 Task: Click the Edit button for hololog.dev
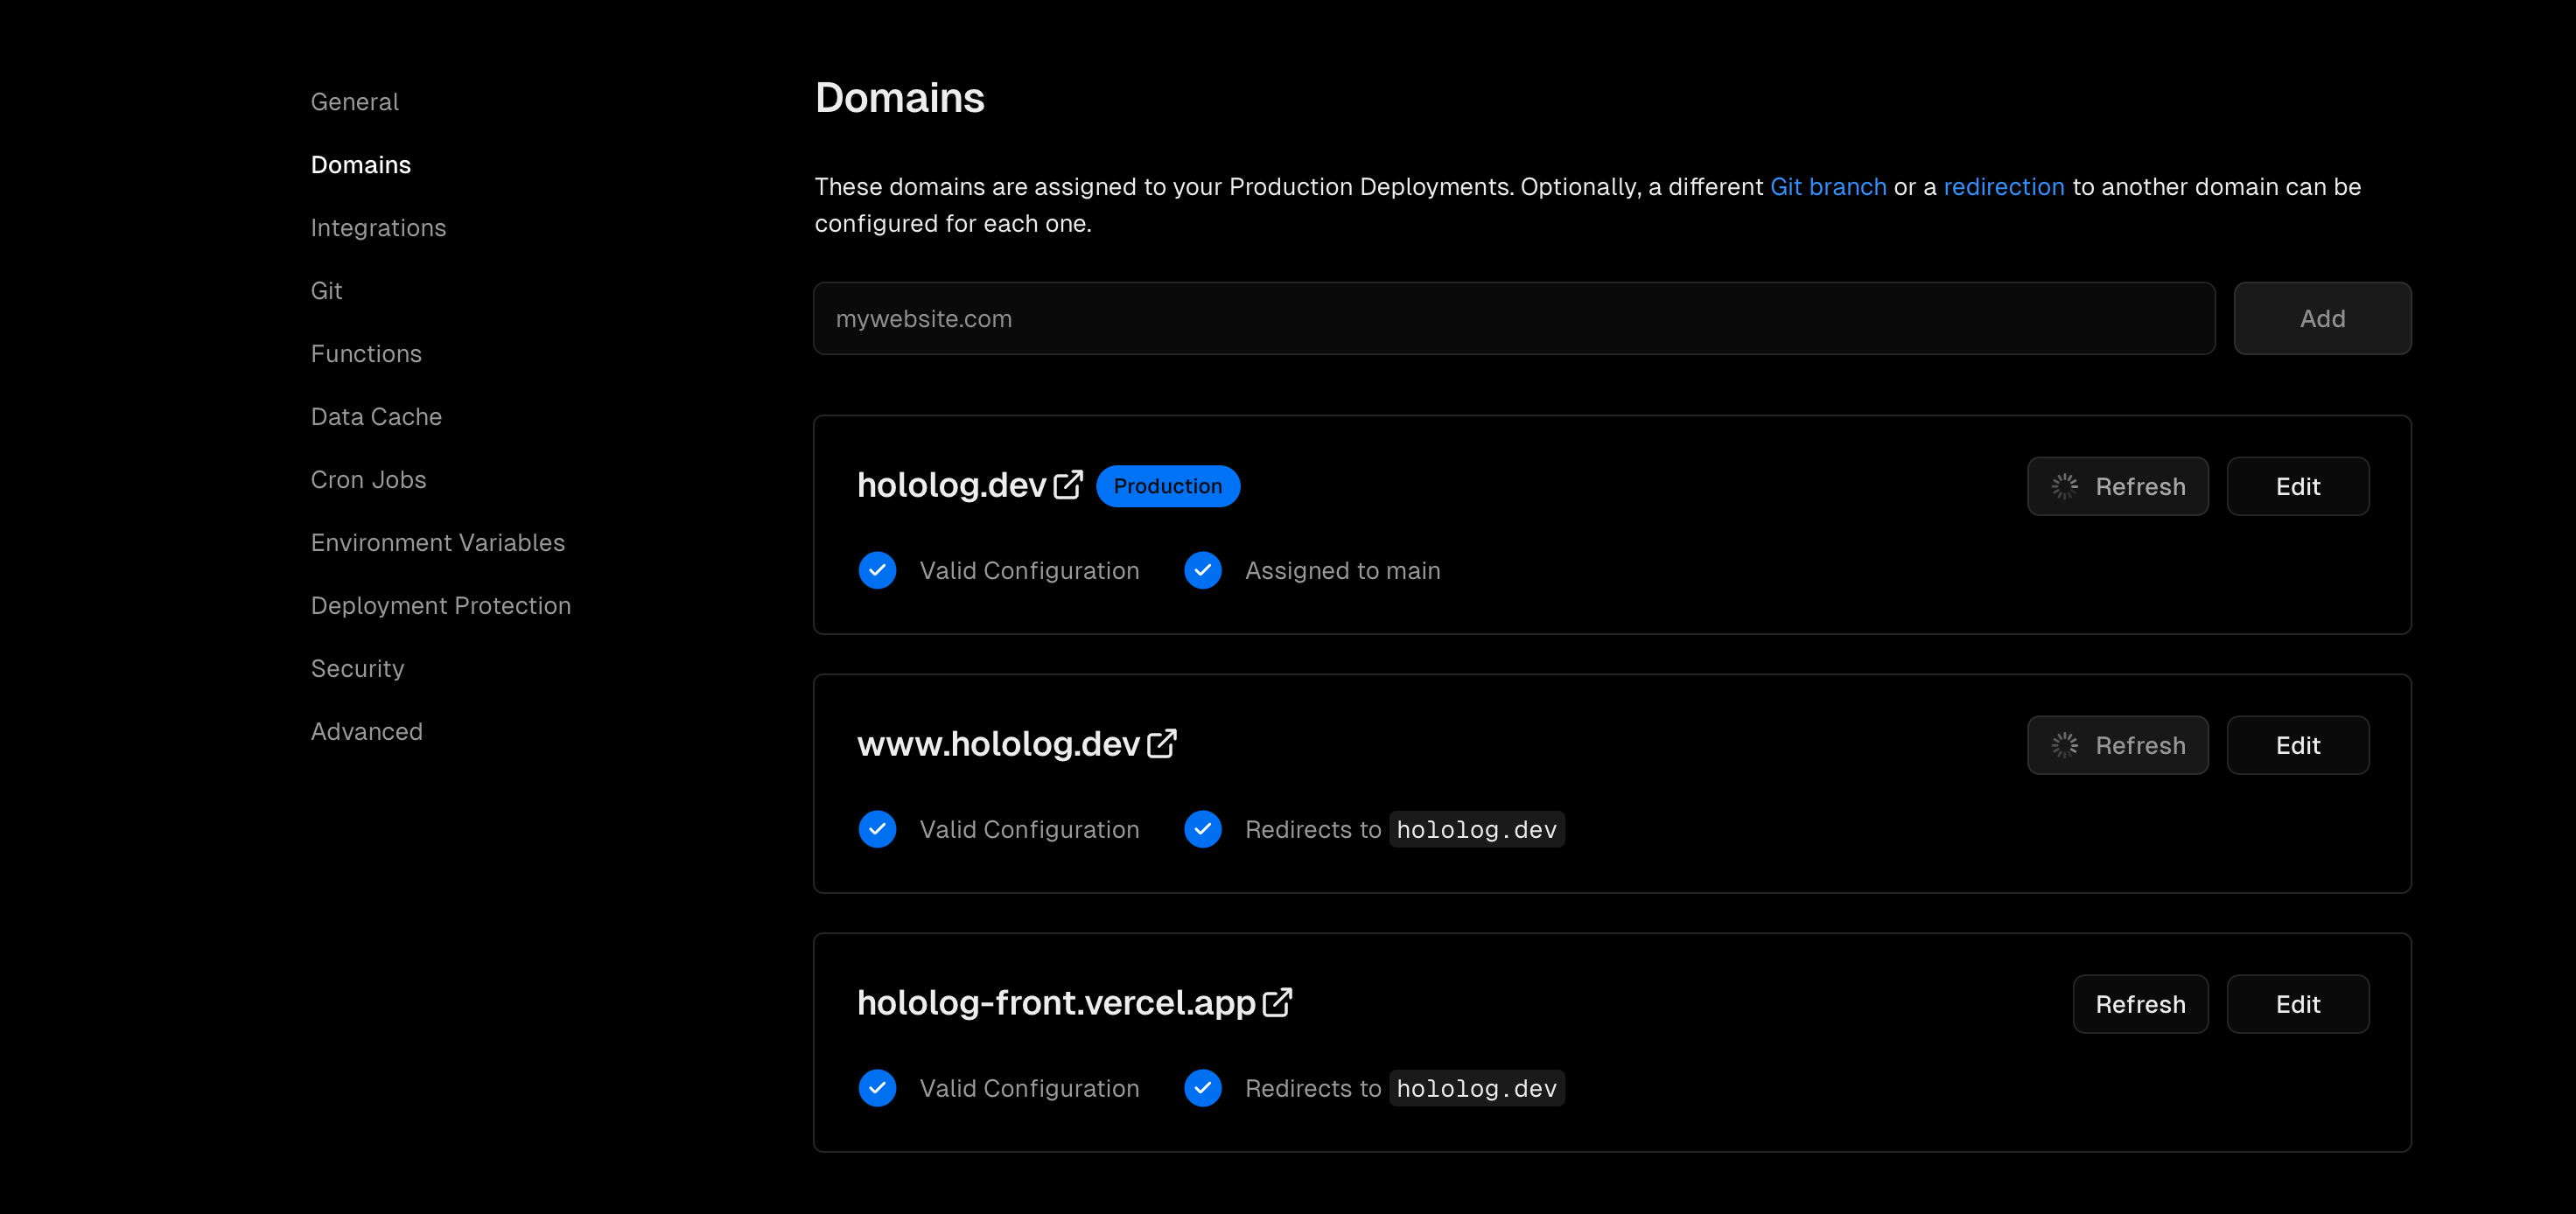(x=2297, y=485)
